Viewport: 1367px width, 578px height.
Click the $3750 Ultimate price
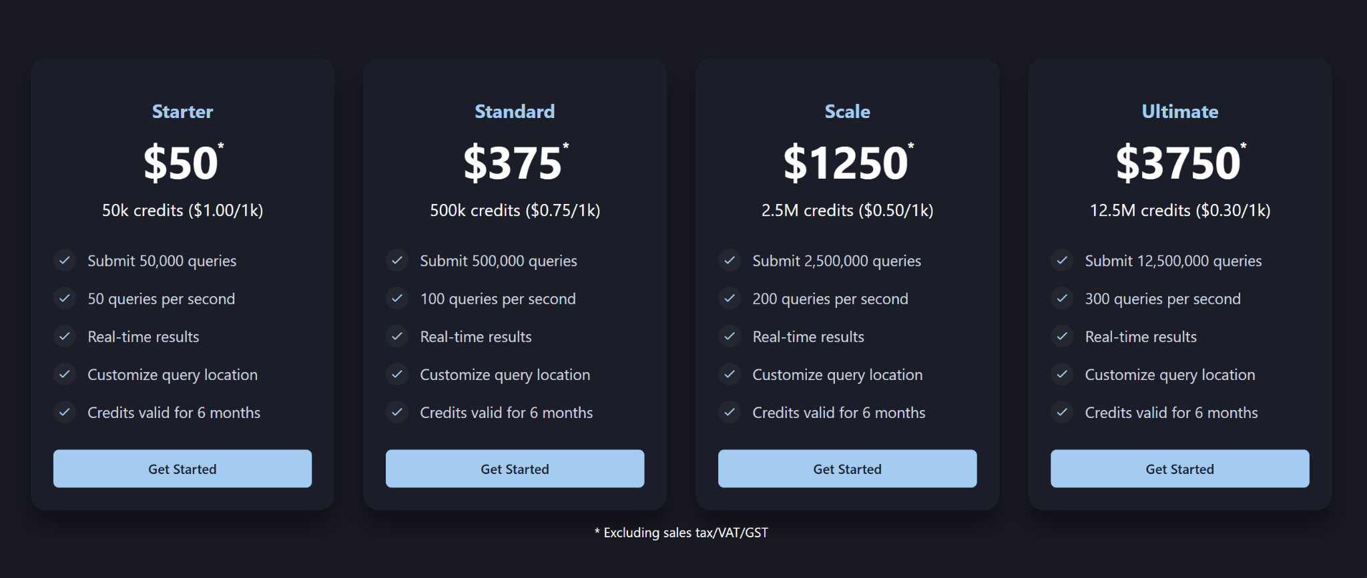(x=1179, y=163)
